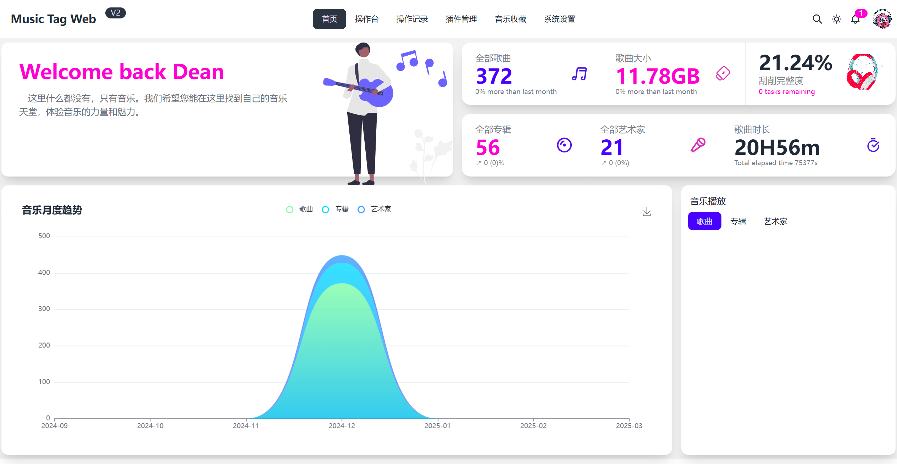This screenshot has width=897, height=464.
Task: Switch music playback to 专辑 tab
Action: click(738, 221)
